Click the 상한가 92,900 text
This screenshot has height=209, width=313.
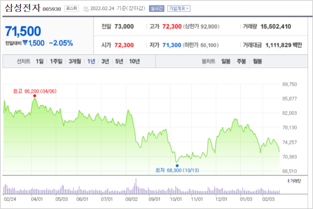point(201,26)
